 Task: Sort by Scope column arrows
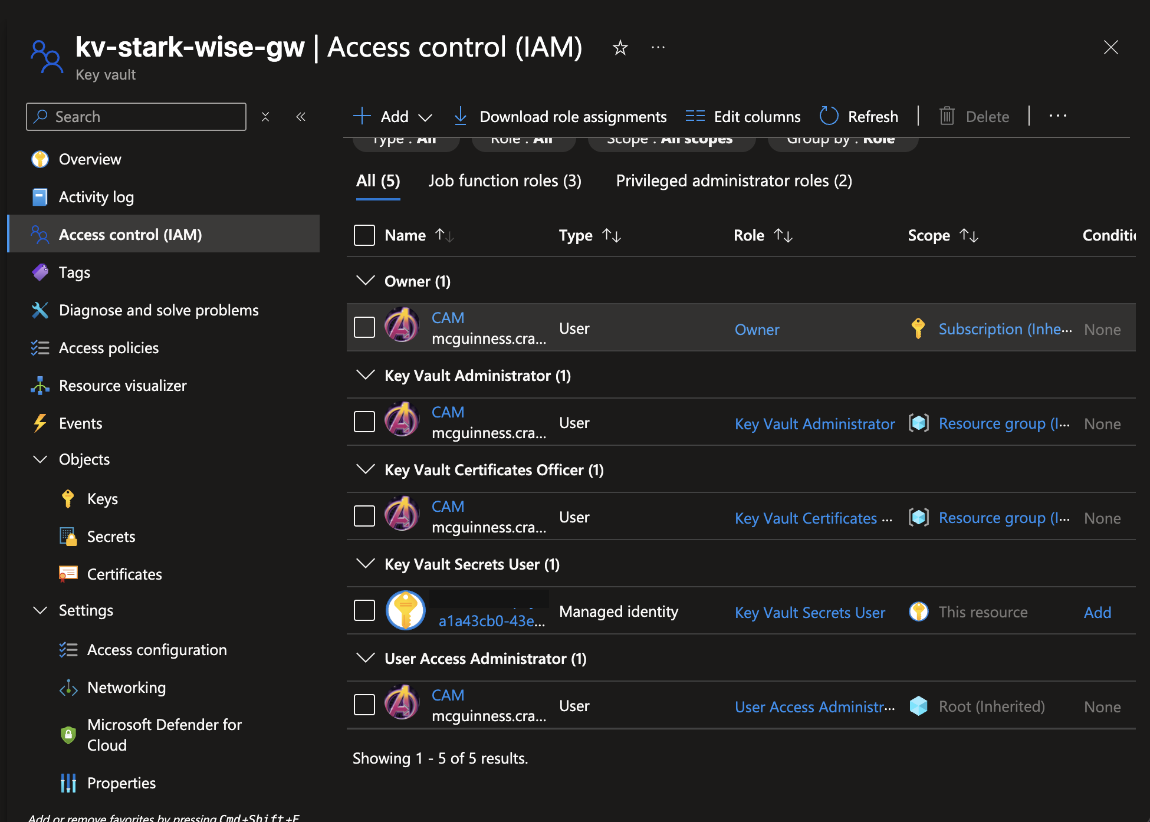click(969, 235)
